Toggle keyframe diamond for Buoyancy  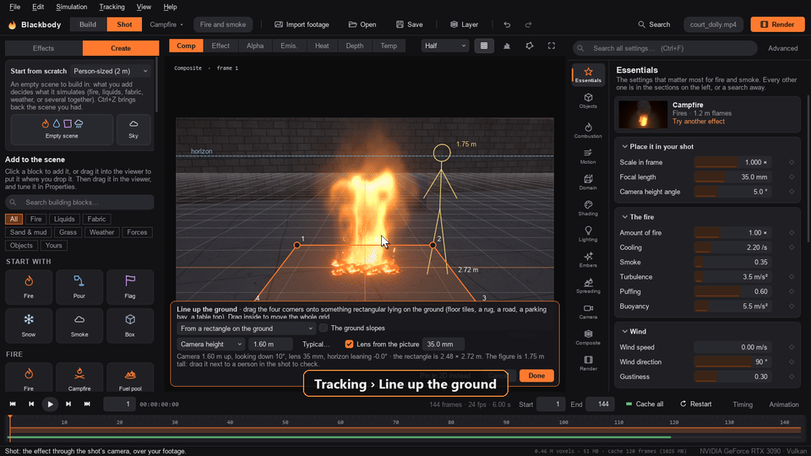pos(792,306)
